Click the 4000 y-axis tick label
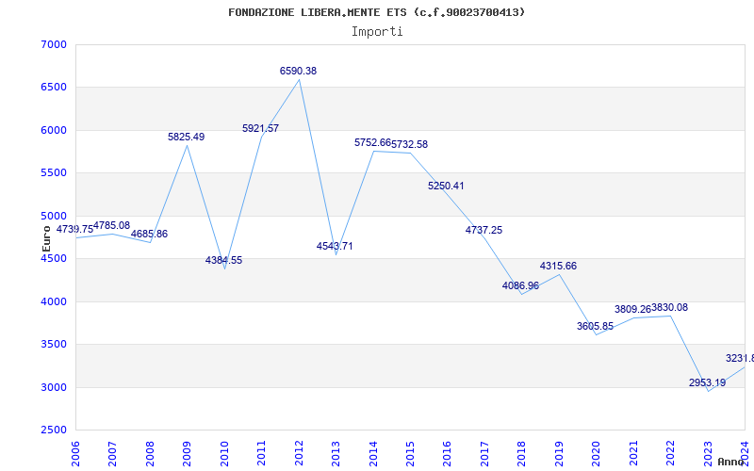Screen dimensions: 754x471 tap(54, 301)
